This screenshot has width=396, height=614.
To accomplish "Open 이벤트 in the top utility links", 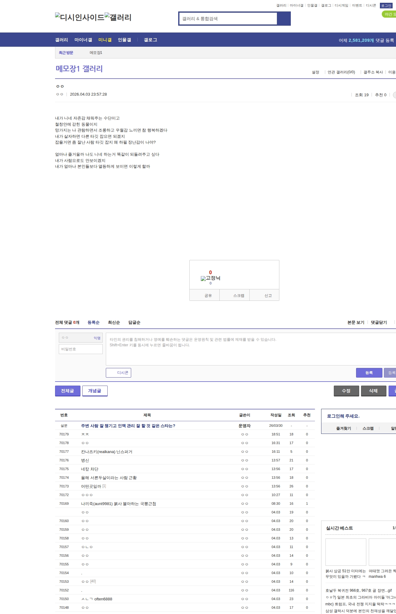I will click(357, 6).
